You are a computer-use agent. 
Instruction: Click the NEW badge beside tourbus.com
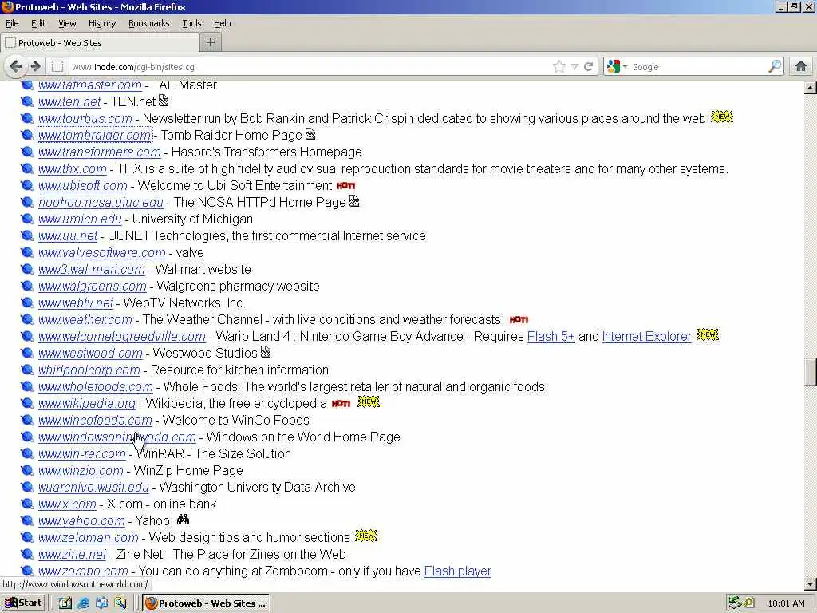(x=721, y=117)
